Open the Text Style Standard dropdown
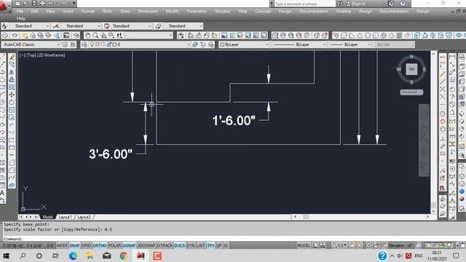466x262 pixels. click(x=30, y=26)
